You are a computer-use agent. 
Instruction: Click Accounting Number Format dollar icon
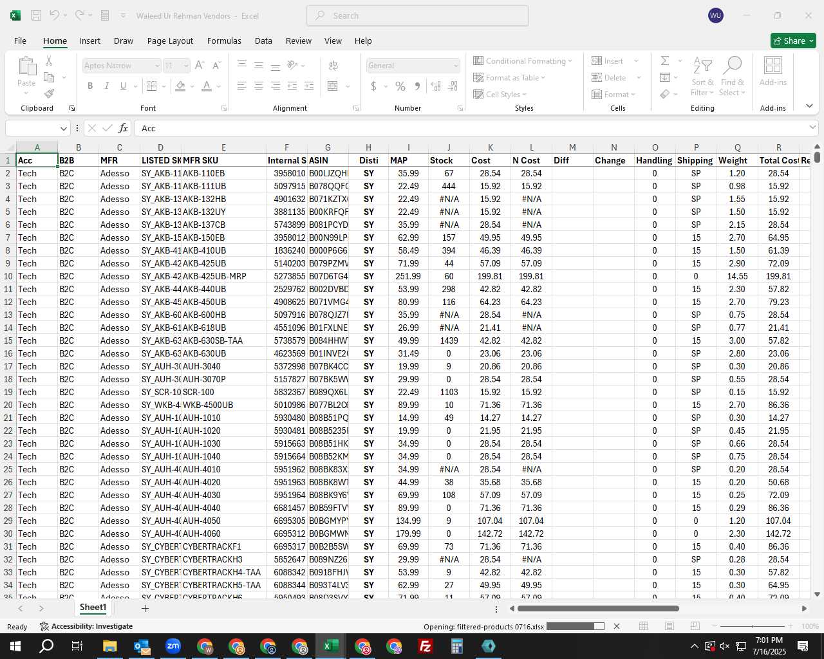(373, 86)
